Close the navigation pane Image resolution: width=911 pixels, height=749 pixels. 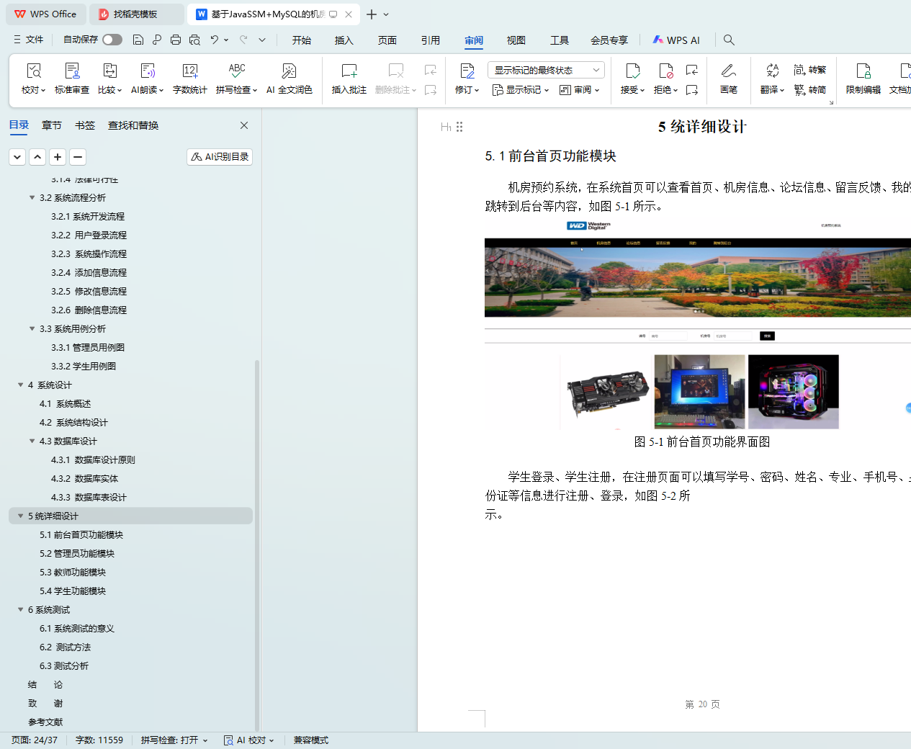pos(244,125)
